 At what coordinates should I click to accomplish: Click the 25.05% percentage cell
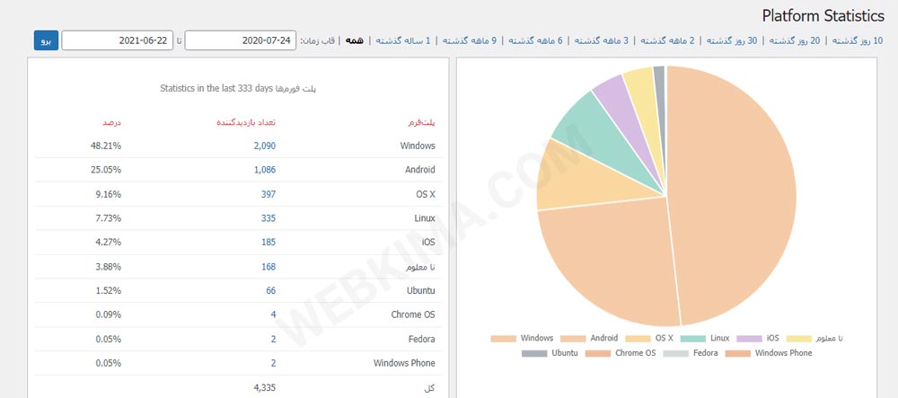point(106,170)
